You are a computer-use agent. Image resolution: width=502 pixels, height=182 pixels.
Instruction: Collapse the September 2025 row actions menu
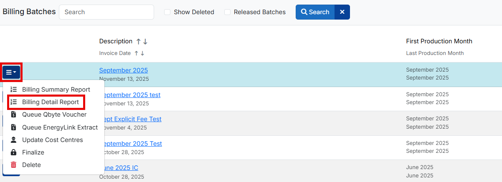tap(11, 72)
